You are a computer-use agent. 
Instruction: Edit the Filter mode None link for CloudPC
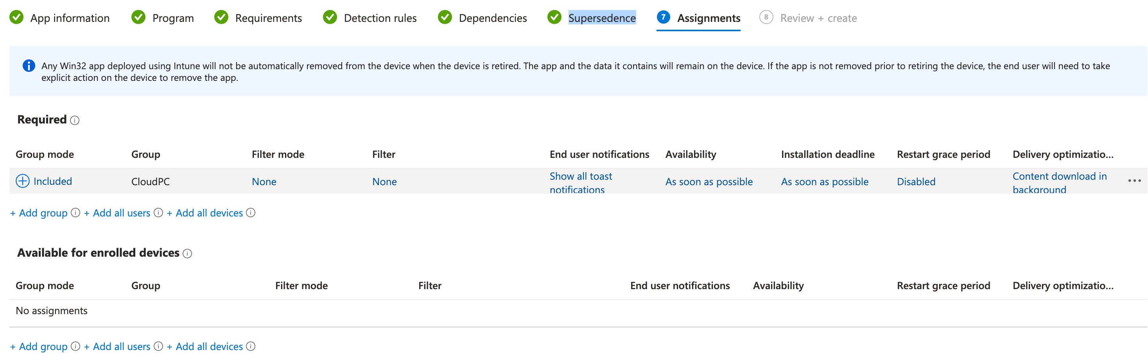[264, 182]
